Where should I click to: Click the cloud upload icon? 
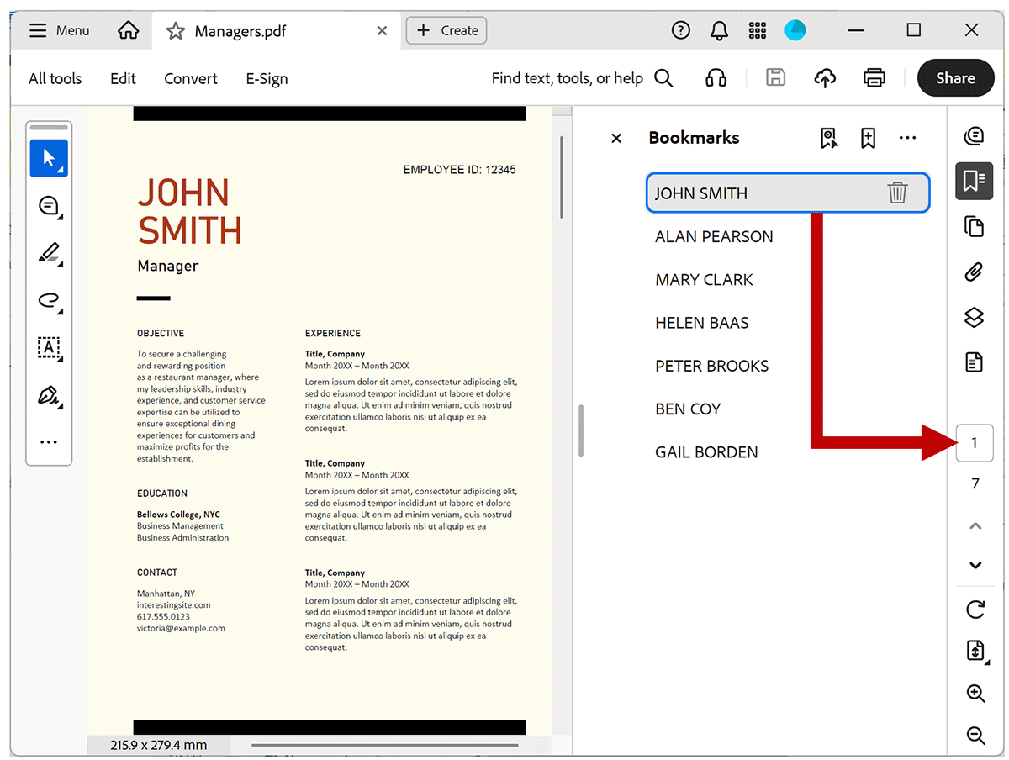pos(825,78)
